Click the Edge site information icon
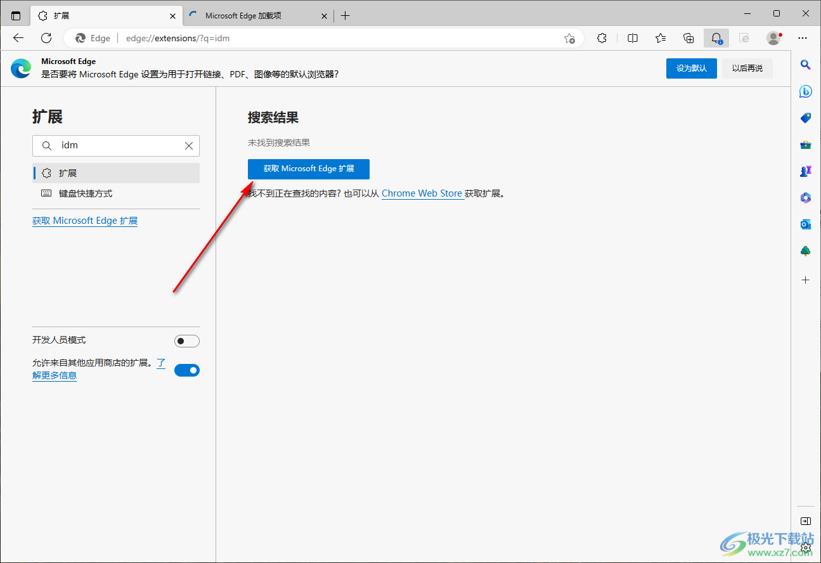 (x=93, y=38)
